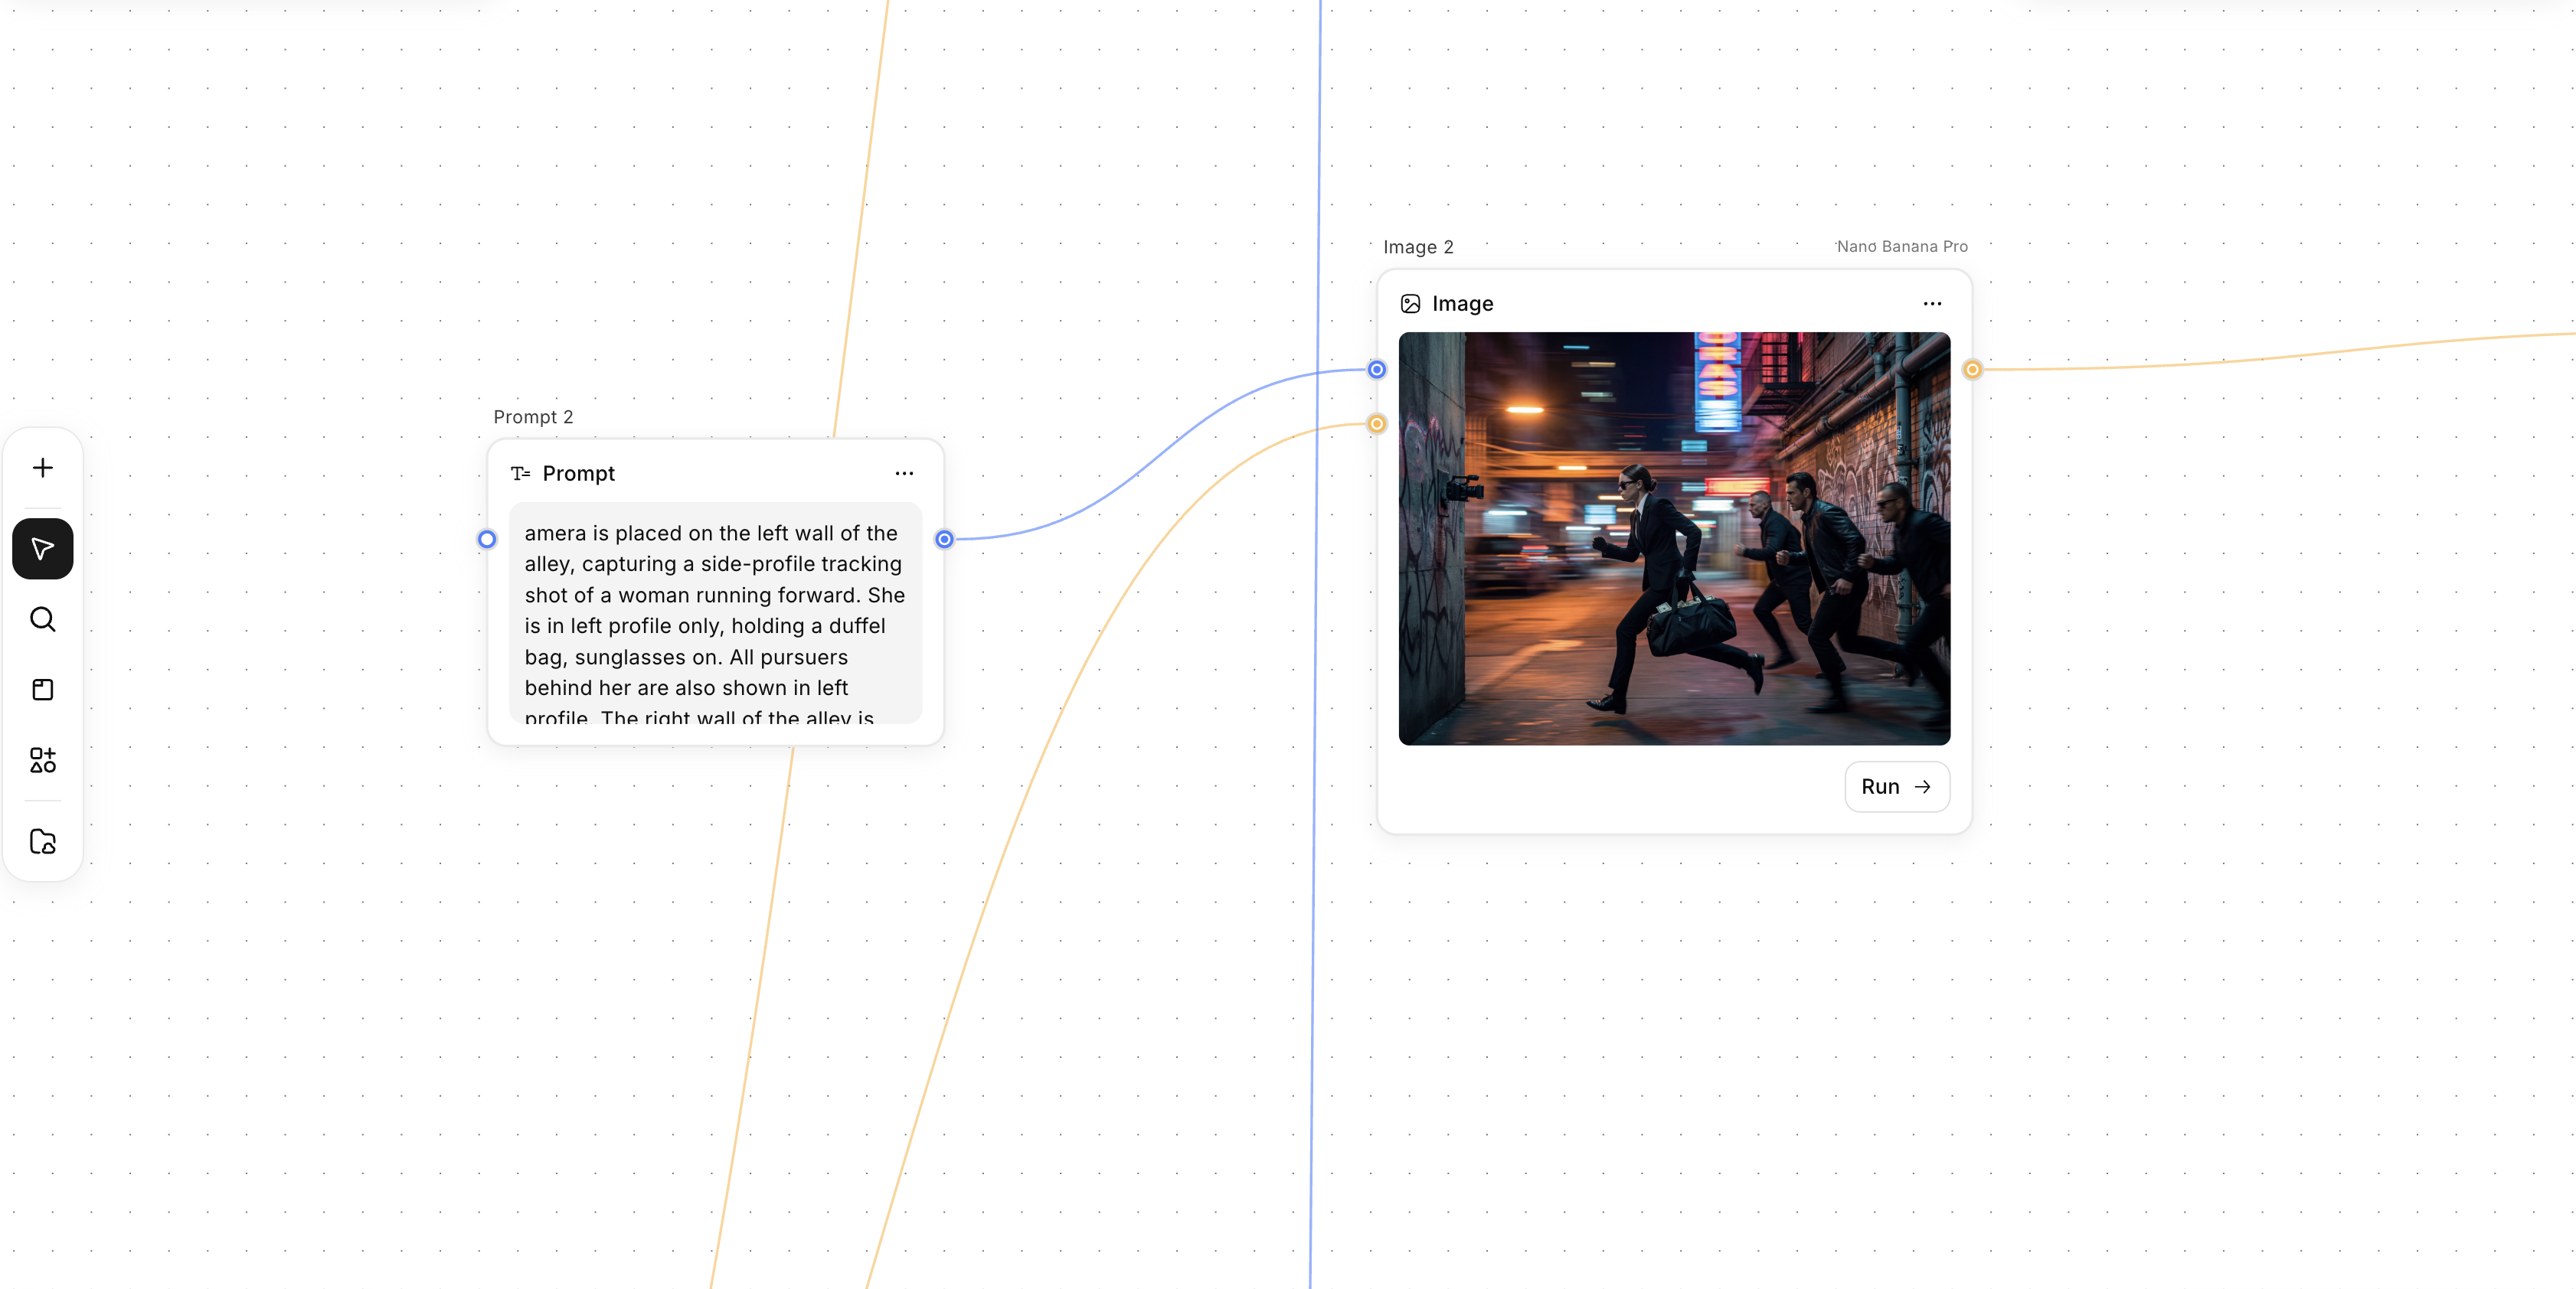The height and width of the screenshot is (1289, 2576).
Task: Open the add shapes components icon
Action: 43,760
